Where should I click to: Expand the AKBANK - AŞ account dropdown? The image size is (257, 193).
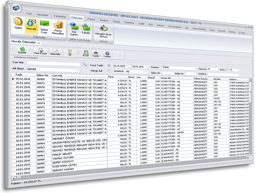pyautogui.click(x=146, y=72)
